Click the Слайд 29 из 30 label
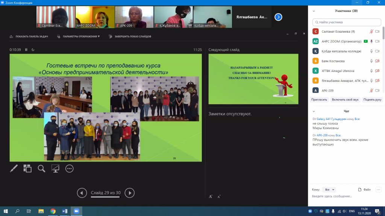This screenshot has height=216, width=385. point(106,193)
